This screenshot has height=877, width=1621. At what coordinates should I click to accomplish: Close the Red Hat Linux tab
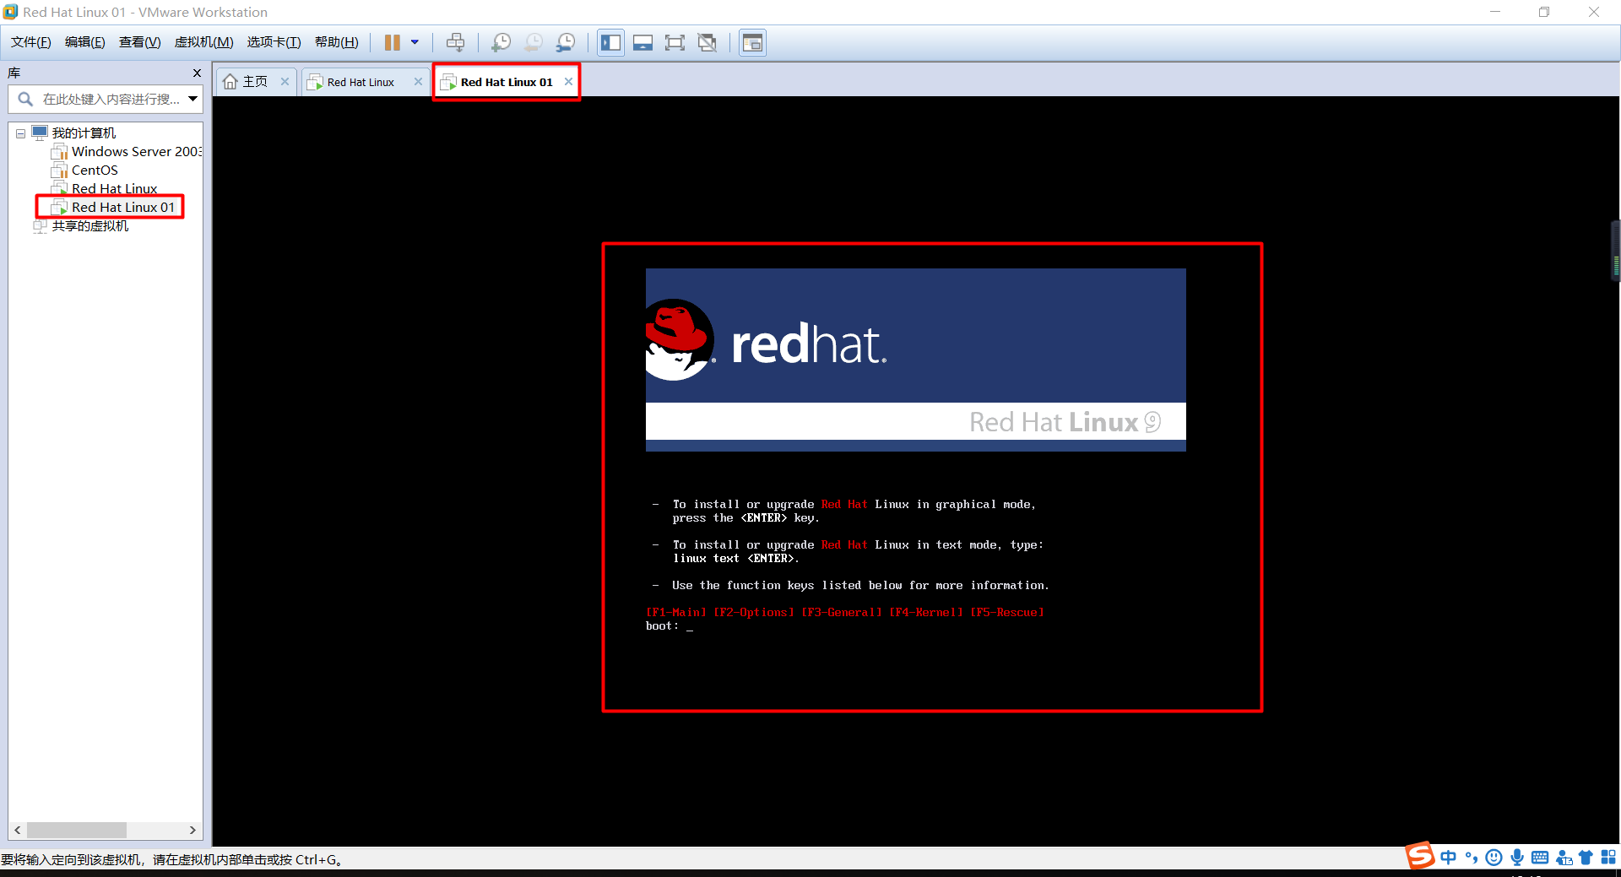[418, 82]
